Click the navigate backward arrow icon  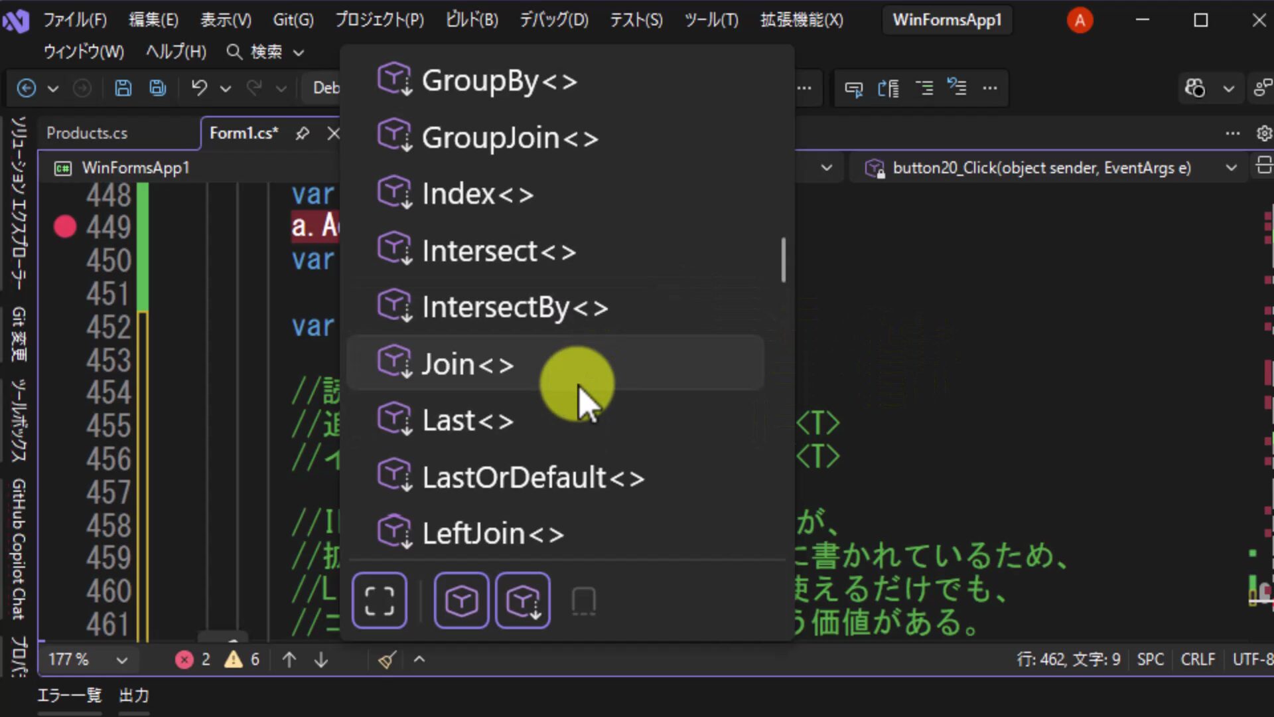tap(27, 88)
